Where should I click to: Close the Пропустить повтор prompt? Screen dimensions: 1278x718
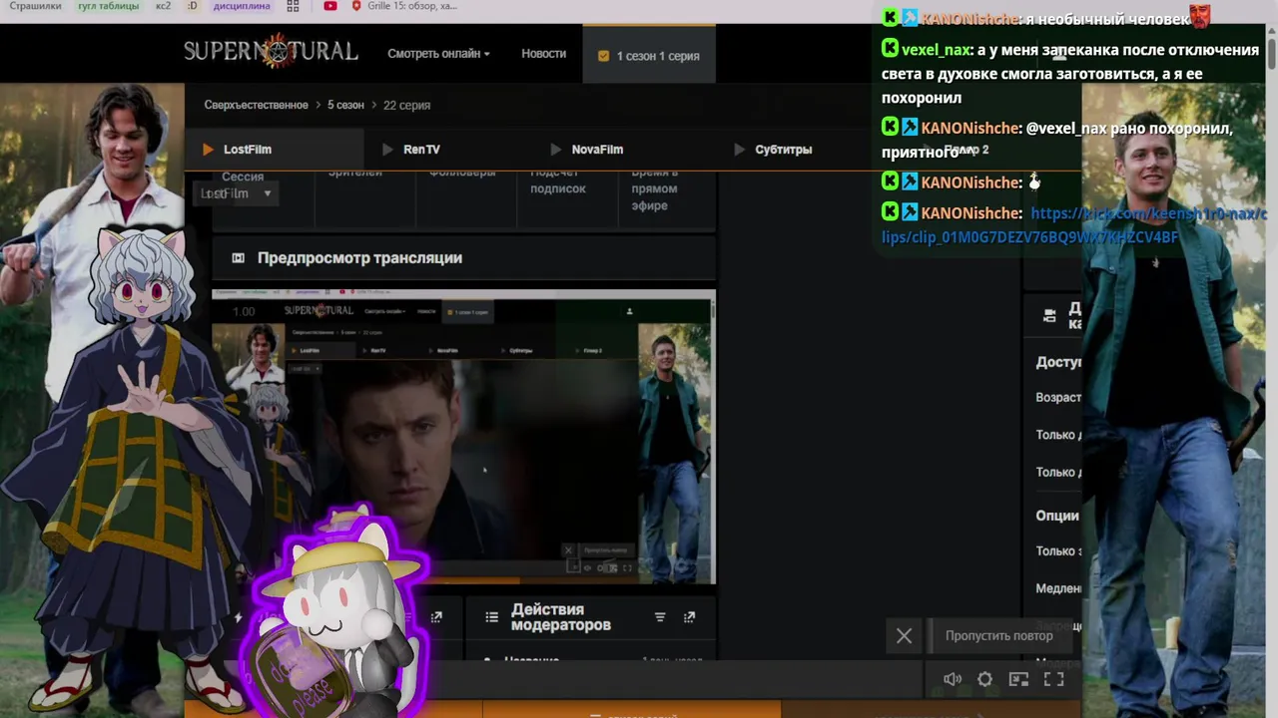point(904,635)
